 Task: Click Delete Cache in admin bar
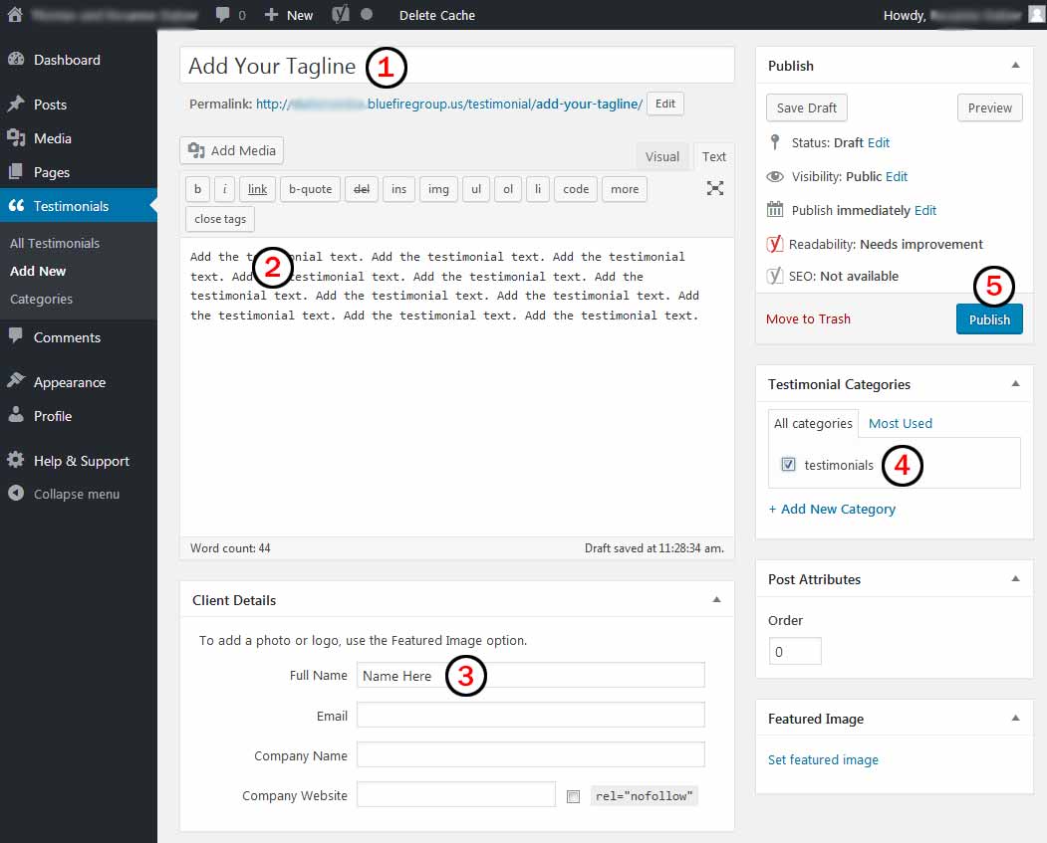pyautogui.click(x=436, y=15)
